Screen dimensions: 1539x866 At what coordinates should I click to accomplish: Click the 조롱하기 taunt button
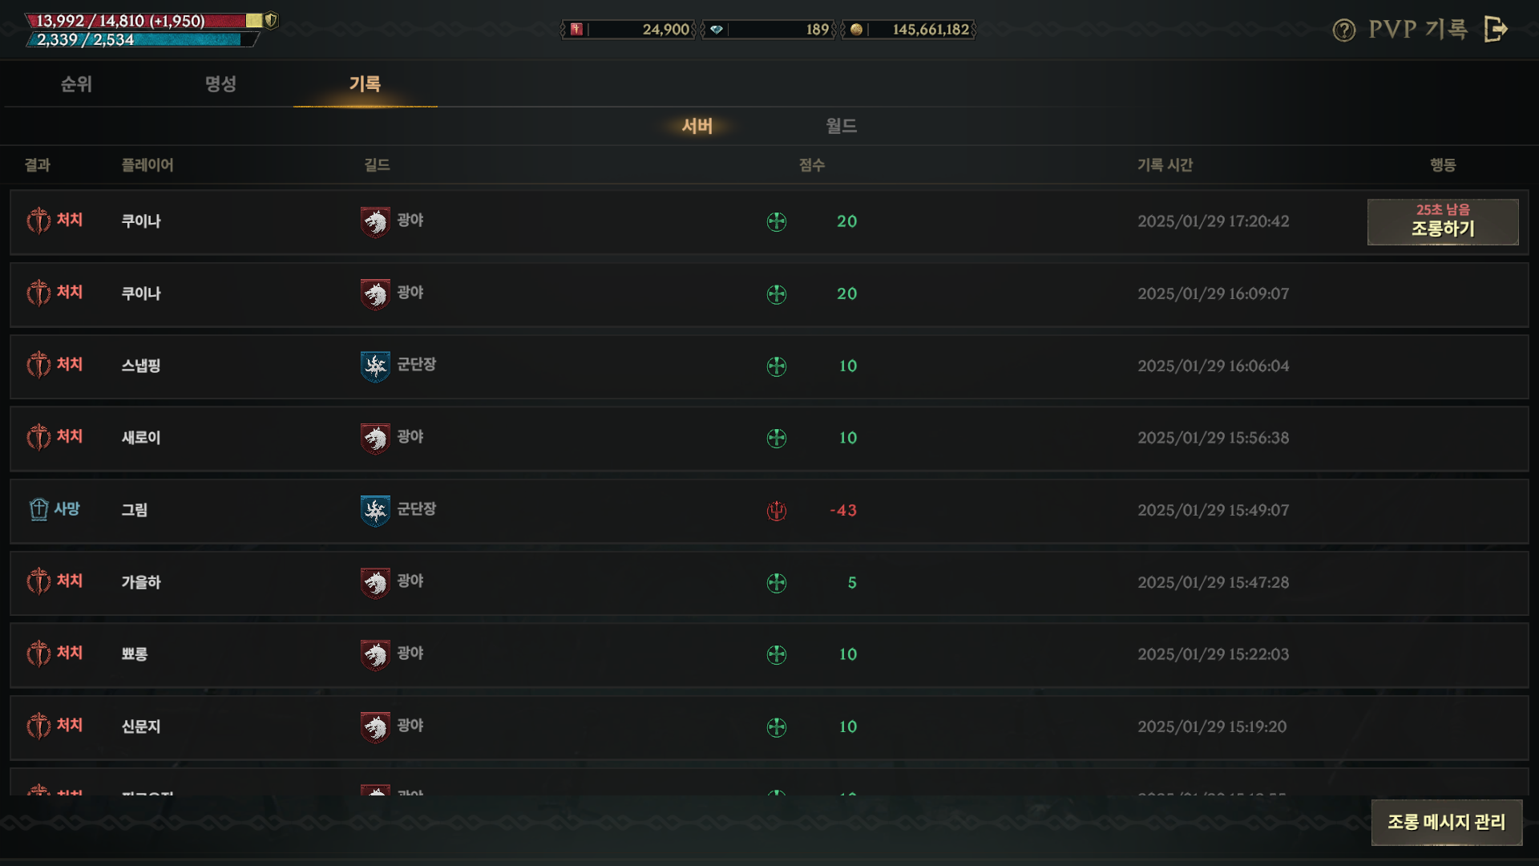click(1443, 222)
